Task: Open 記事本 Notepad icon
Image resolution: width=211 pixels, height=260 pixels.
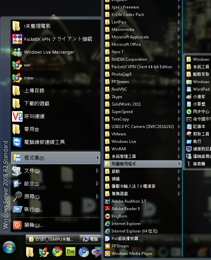Action: [189, 127]
